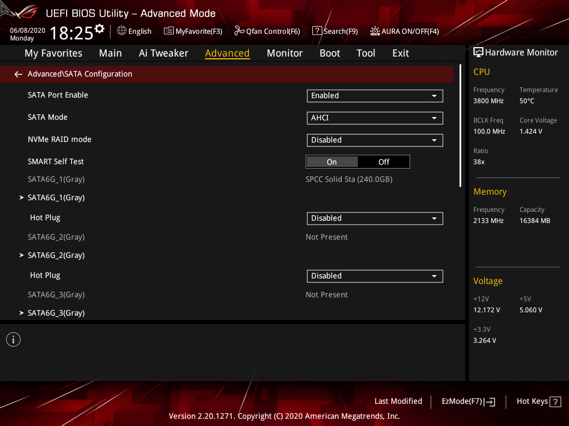Image resolution: width=569 pixels, height=426 pixels.
Task: Toggle AURA ON/OFF(F4)
Action: click(x=405, y=31)
